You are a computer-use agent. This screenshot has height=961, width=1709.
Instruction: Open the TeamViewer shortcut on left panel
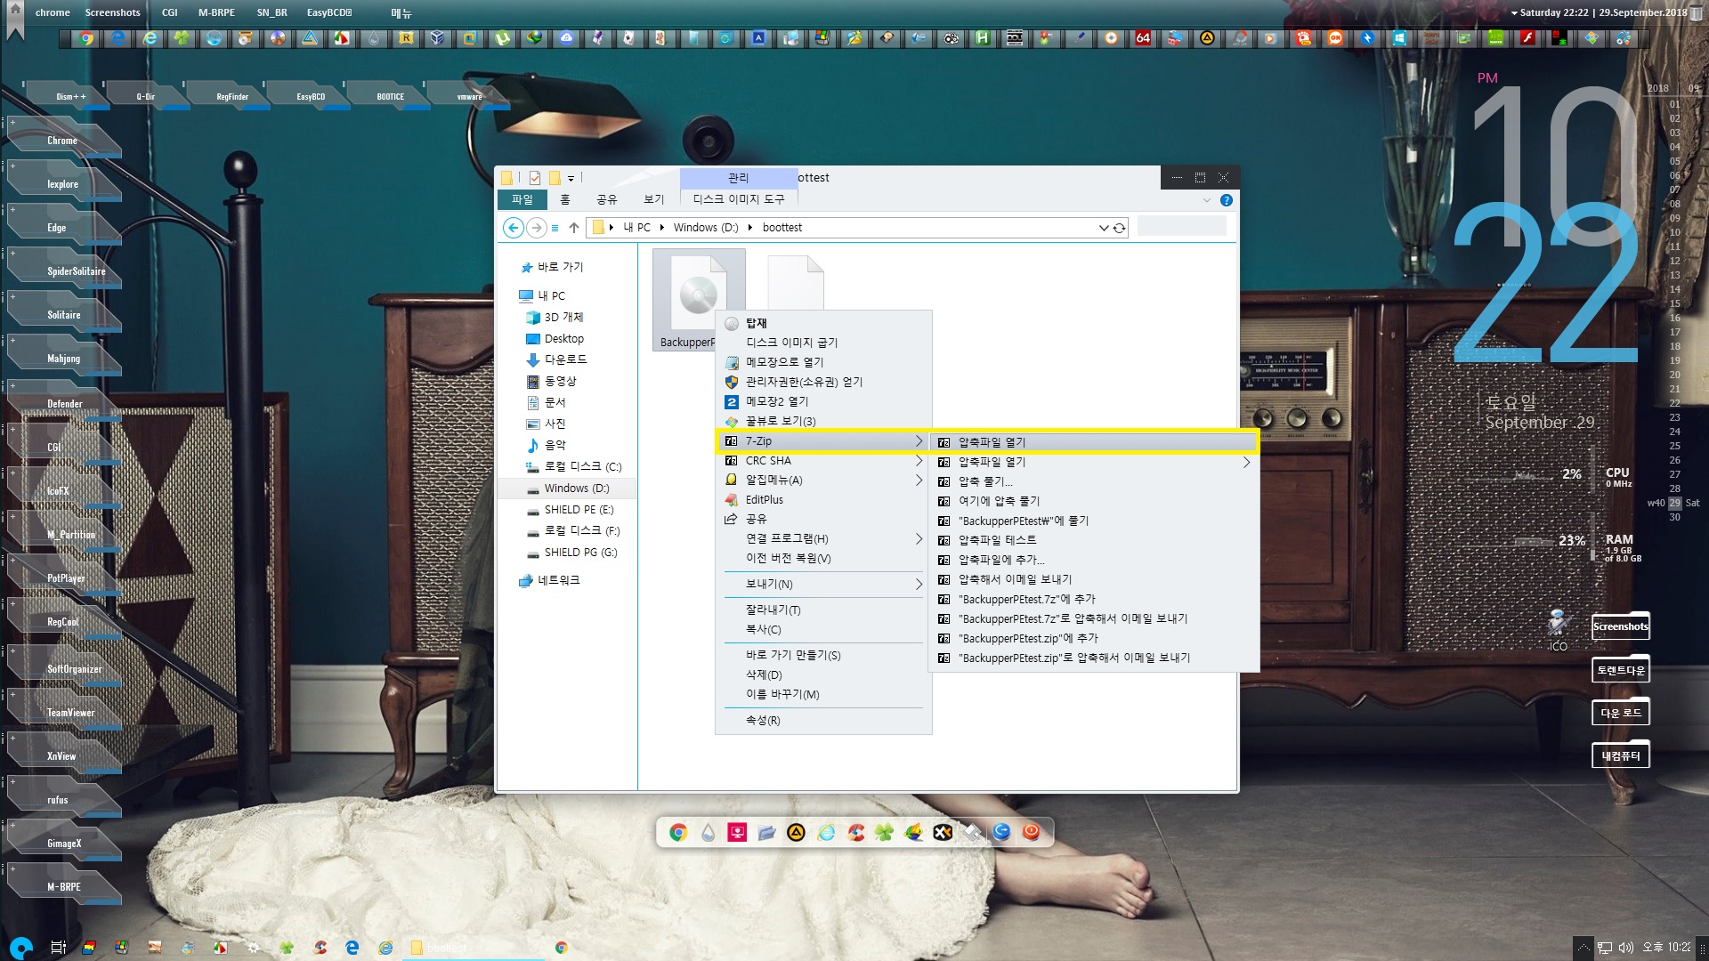(70, 713)
